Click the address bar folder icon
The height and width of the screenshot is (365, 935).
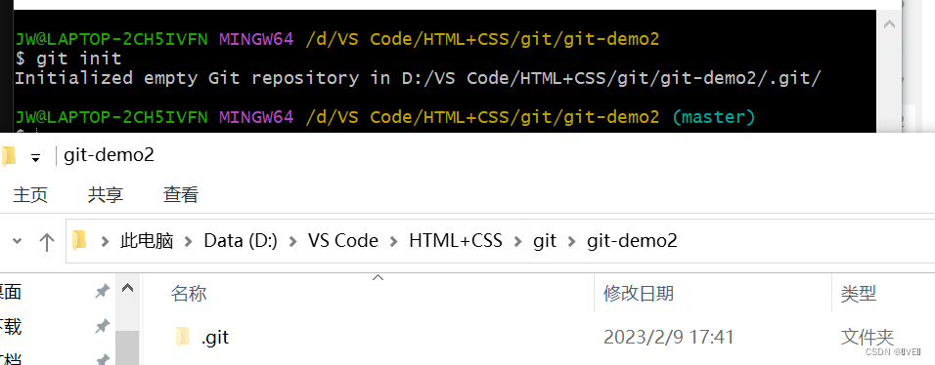point(79,240)
